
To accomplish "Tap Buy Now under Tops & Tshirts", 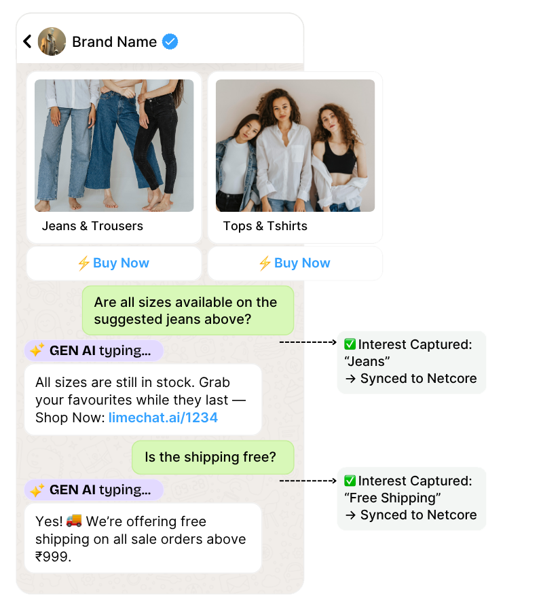I will 295,263.
